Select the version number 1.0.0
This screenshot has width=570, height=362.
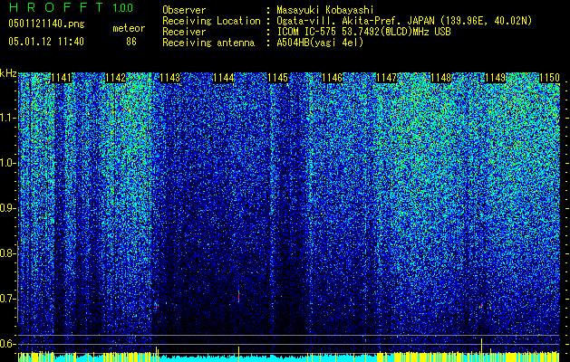(123, 8)
